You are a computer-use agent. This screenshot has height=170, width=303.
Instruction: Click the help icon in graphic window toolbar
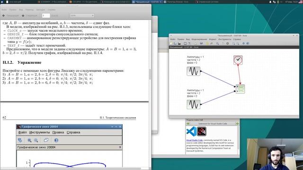point(56,140)
